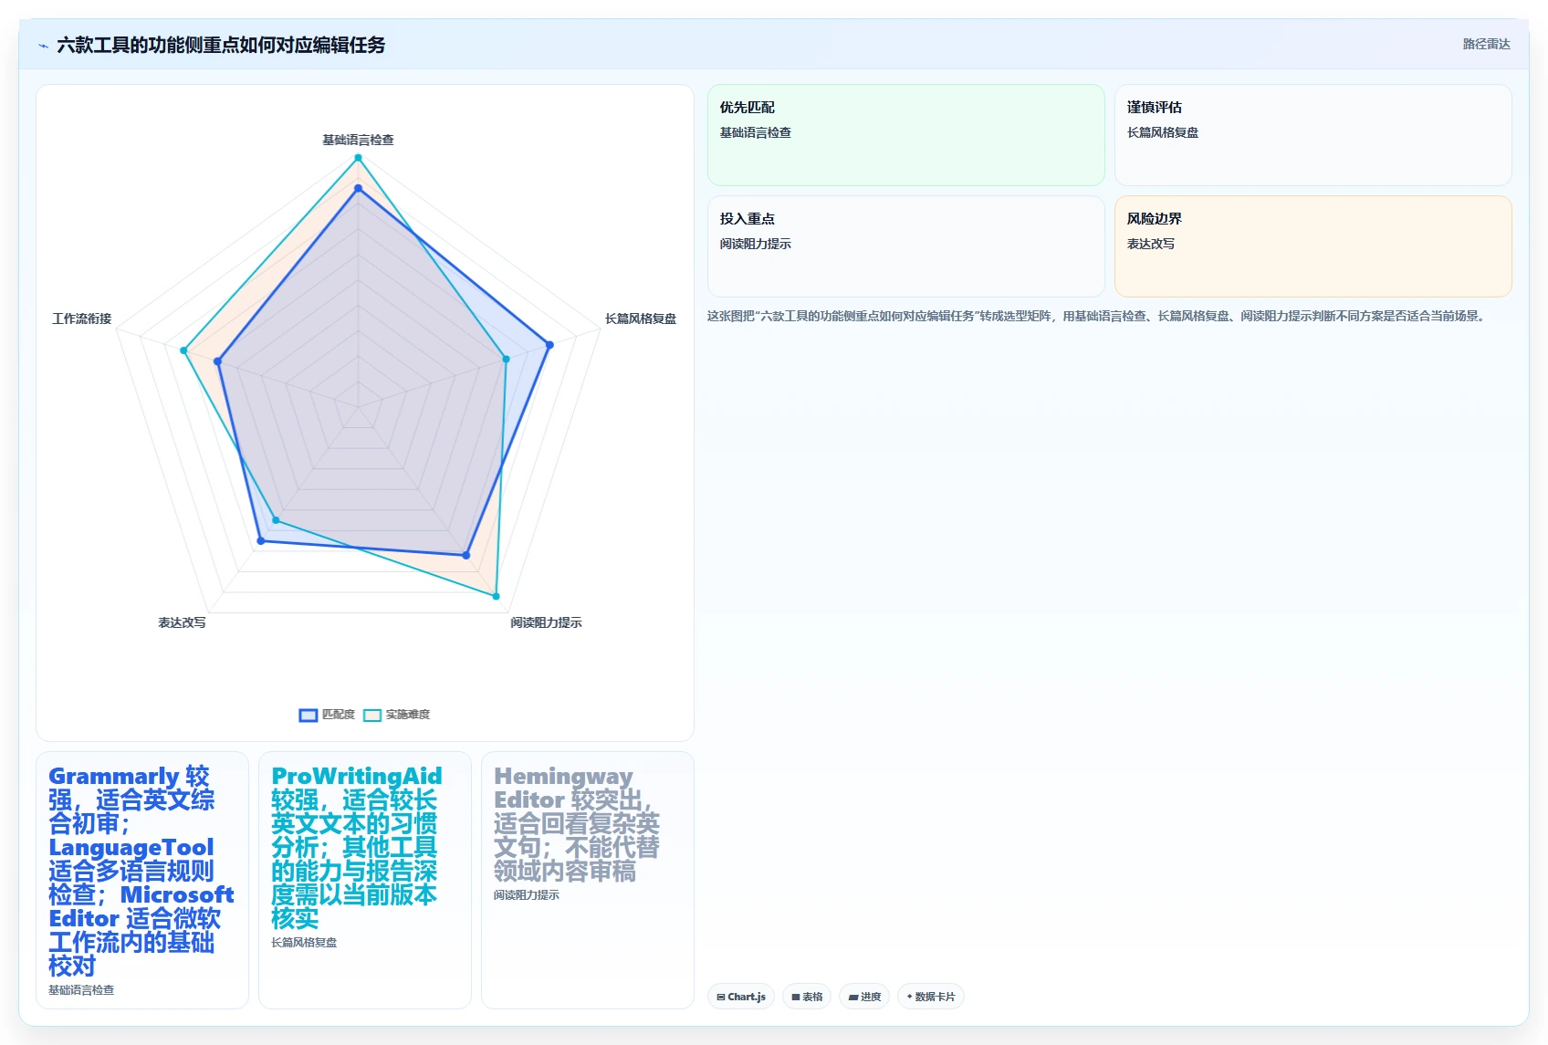Click the Chart.js chip icon
This screenshot has width=1548, height=1045.
click(x=721, y=997)
